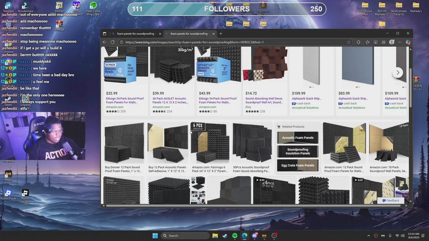429x241 pixels.
Task: Open the clock showing 12:44 AM
Action: pos(414,236)
